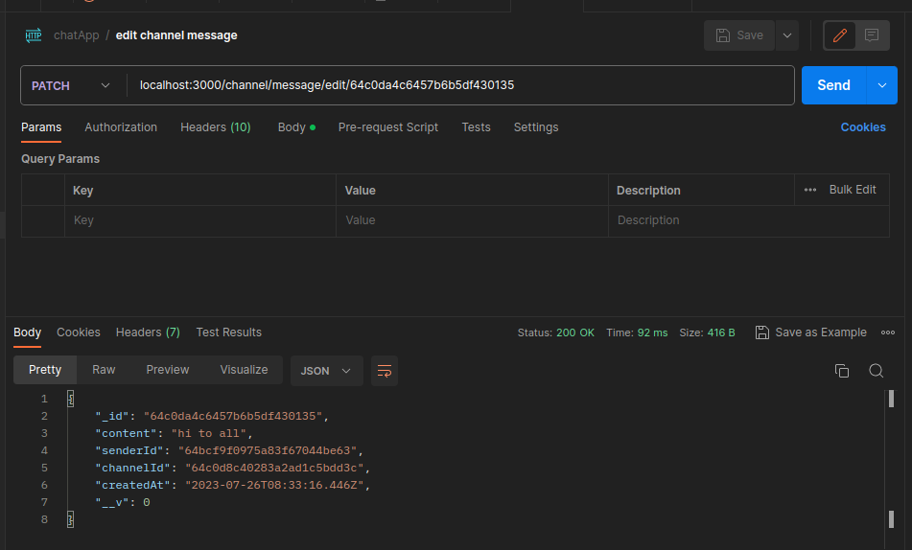Click the "__v" line
Viewport: 912px width, 550px height.
coord(123,502)
